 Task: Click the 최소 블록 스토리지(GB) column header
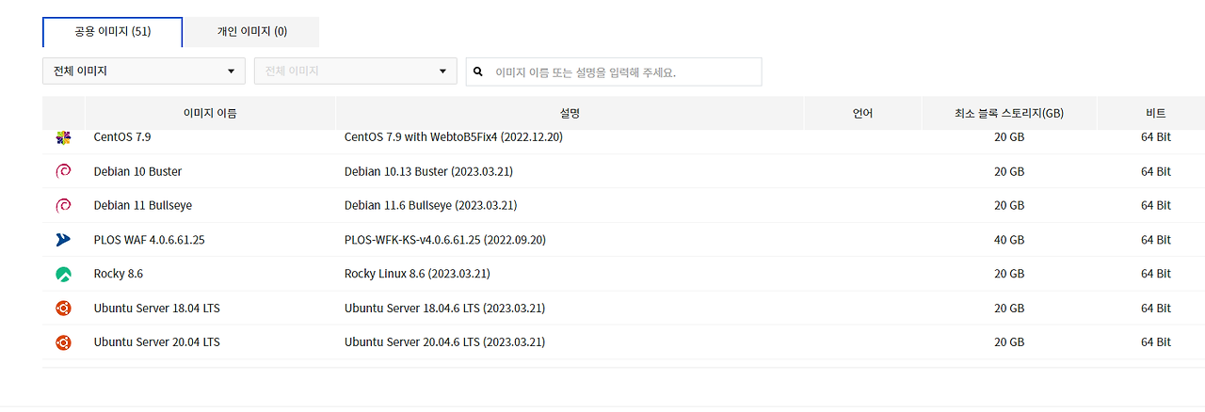coord(1009,113)
